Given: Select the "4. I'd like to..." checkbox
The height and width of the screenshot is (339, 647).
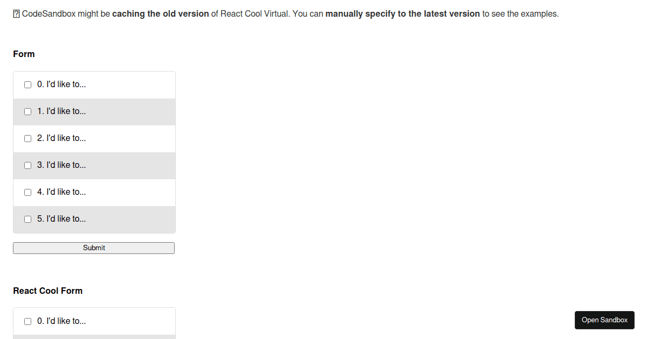Looking at the screenshot, I should point(27,192).
